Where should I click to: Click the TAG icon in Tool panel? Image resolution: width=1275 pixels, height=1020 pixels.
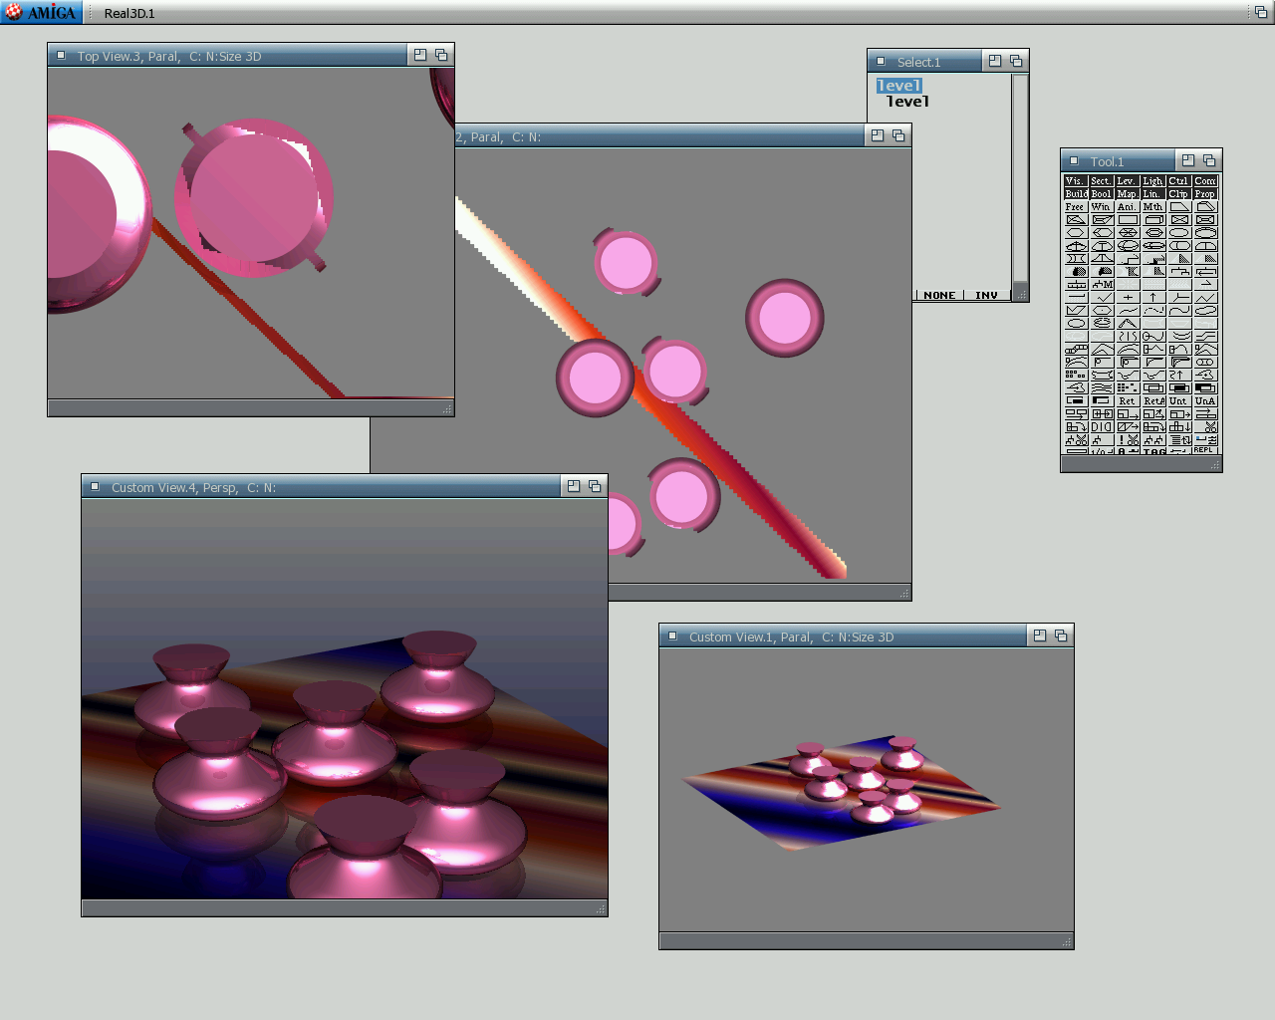pos(1153,451)
